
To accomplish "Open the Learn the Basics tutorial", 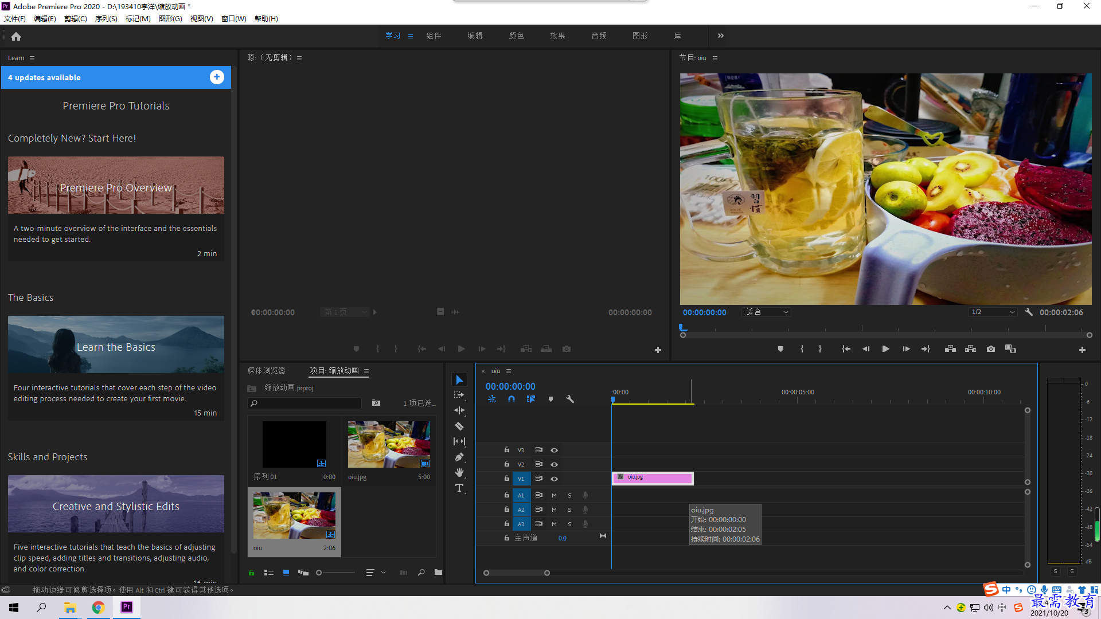I will pos(116,344).
